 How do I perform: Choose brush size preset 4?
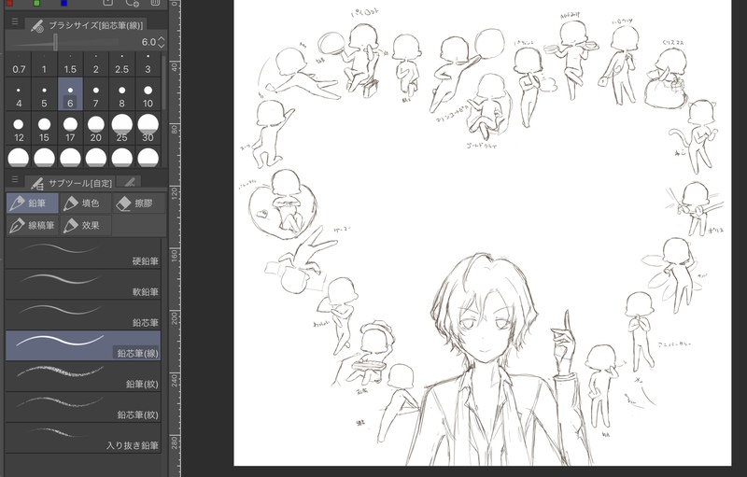pyautogui.click(x=19, y=94)
